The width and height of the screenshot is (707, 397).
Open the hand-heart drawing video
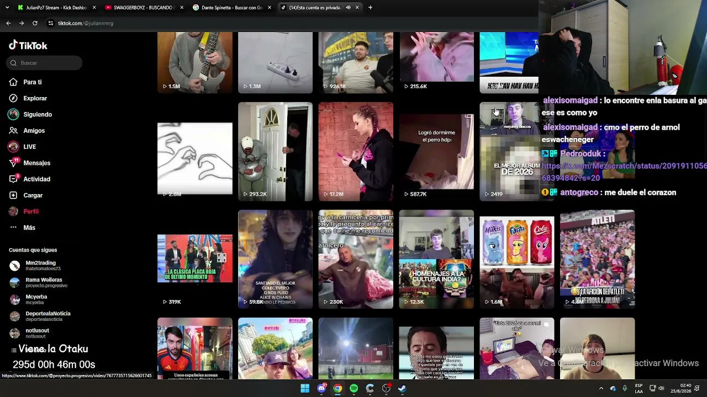tap(195, 159)
